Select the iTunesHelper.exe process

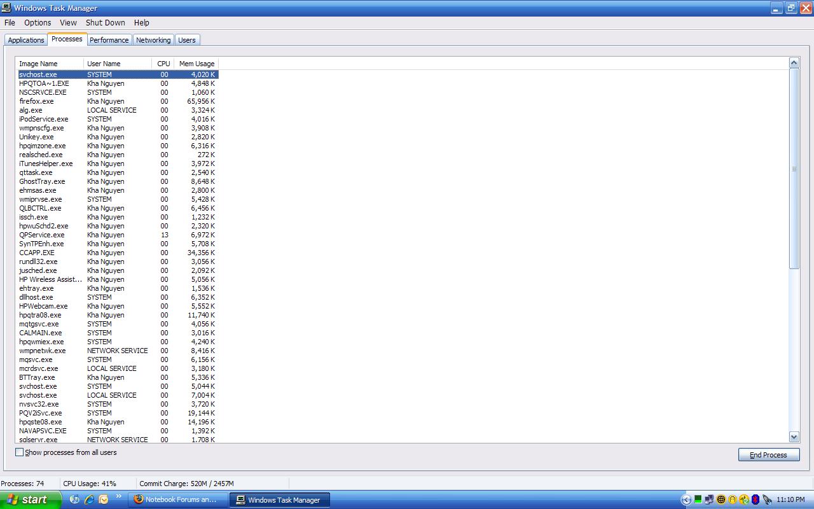click(x=117, y=164)
